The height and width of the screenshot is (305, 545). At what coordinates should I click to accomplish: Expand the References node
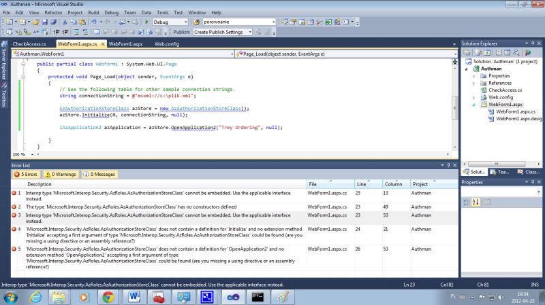click(473, 83)
